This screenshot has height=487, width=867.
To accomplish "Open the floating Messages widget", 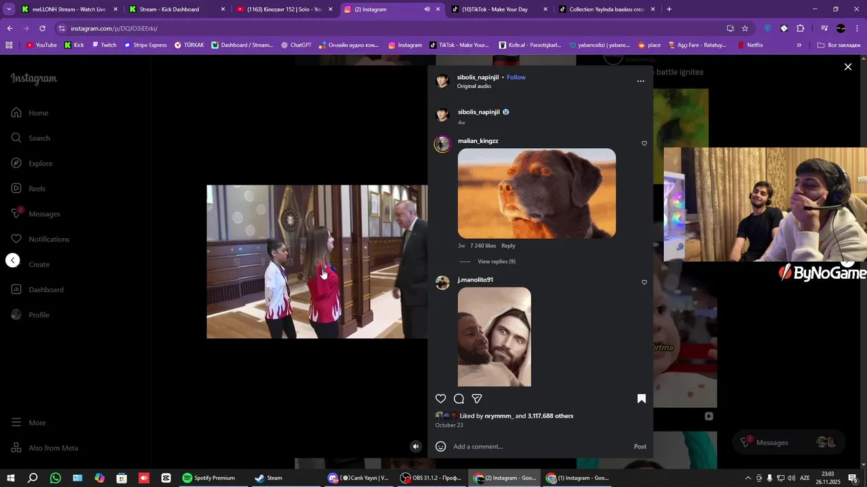I will tap(789, 442).
